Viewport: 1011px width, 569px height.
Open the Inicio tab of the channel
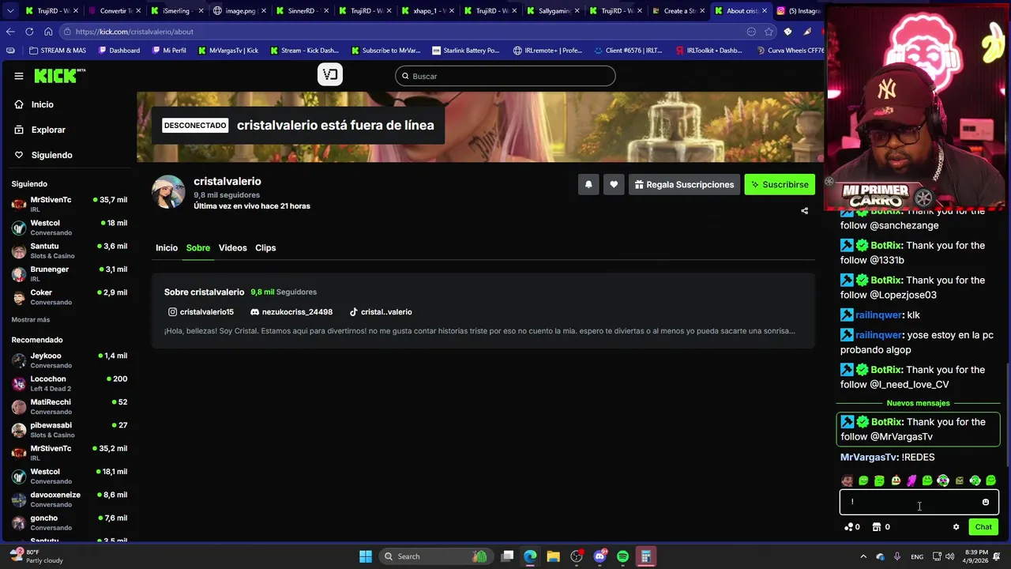(x=167, y=248)
